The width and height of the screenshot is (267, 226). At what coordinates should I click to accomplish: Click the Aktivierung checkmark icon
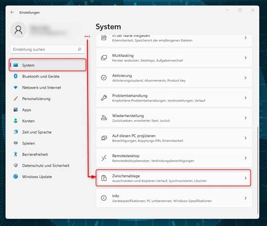pyautogui.click(x=104, y=78)
